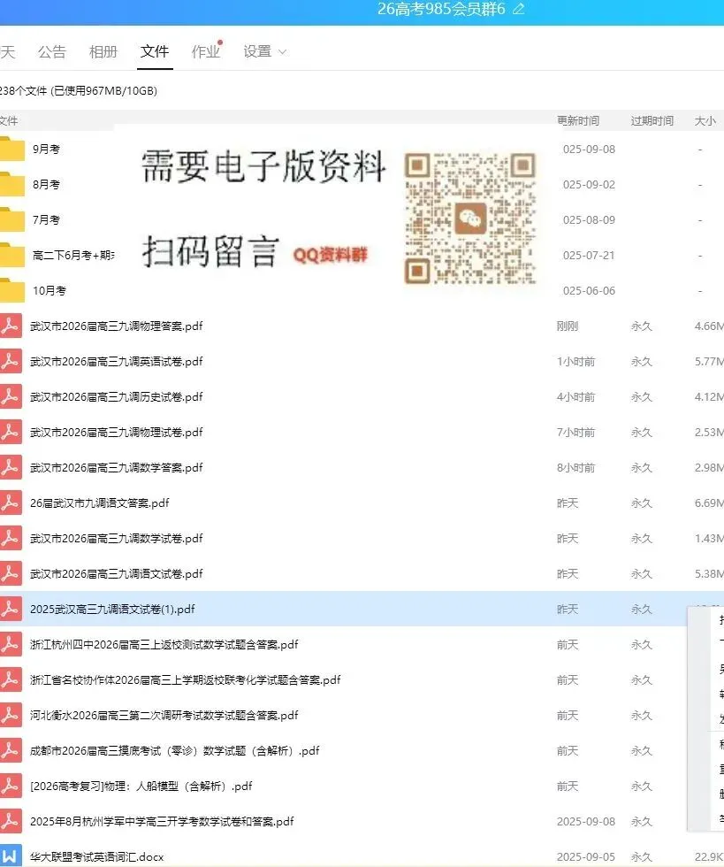This screenshot has width=724, height=867.
Task: Click PDF icon of 2025武汉高三九调语文试卷(1).pdf
Action: (x=11, y=609)
